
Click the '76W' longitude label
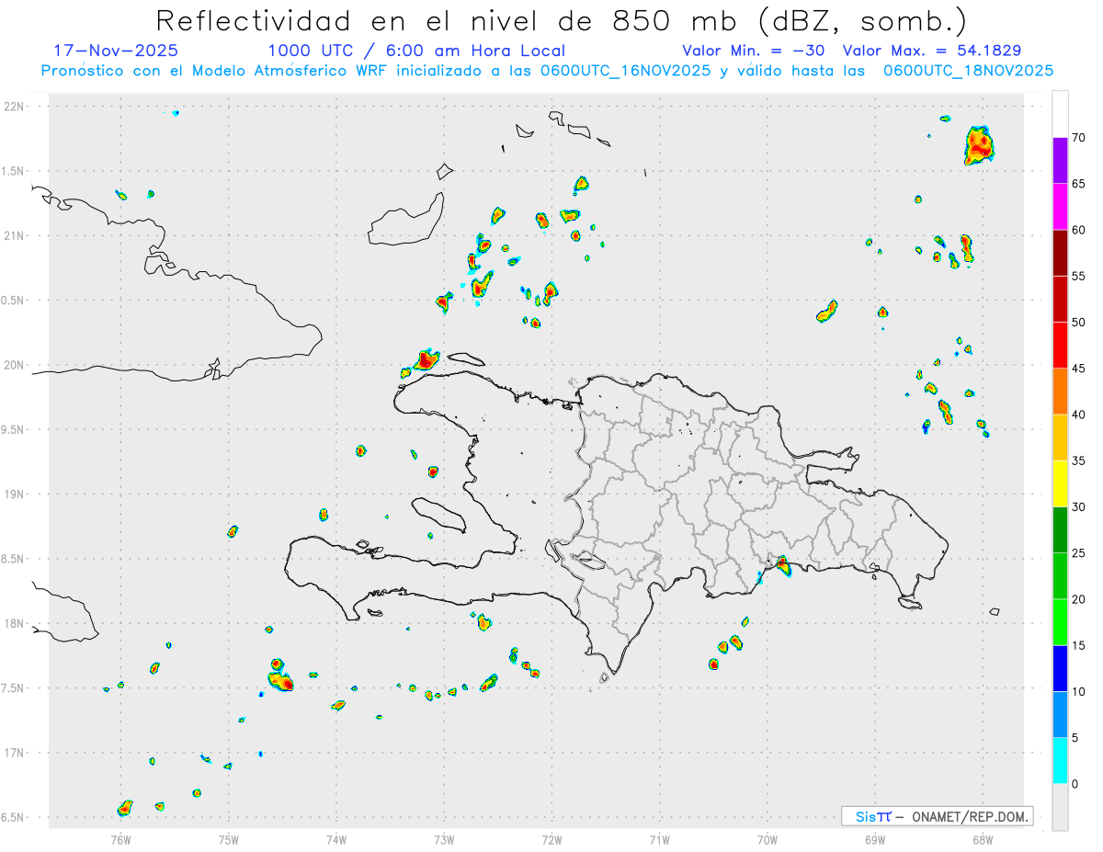click(120, 840)
